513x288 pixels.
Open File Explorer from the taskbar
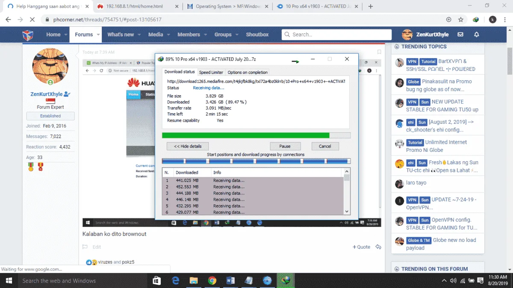click(194, 281)
